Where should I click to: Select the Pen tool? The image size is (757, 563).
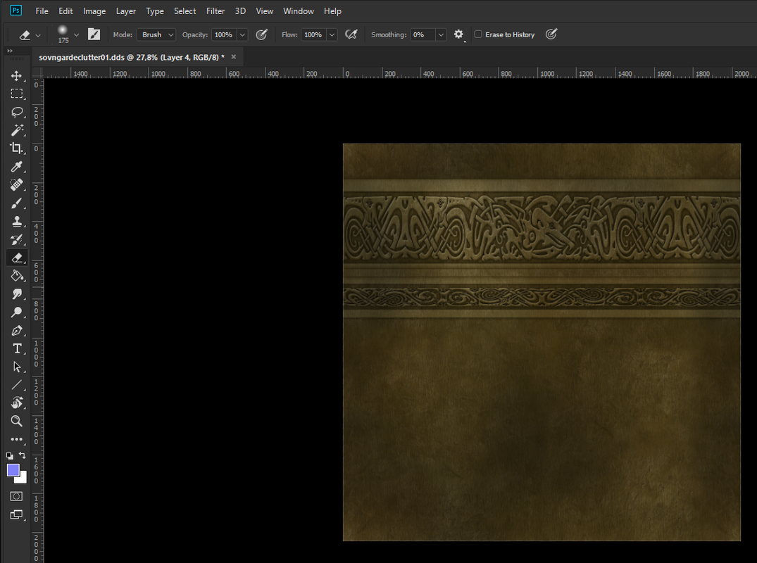16,331
